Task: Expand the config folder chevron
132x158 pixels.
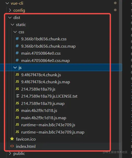Action: [10, 10]
